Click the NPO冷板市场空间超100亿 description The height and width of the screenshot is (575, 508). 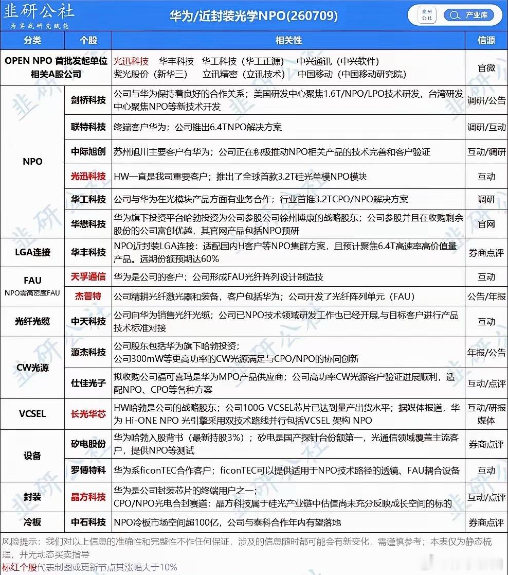[227, 522]
